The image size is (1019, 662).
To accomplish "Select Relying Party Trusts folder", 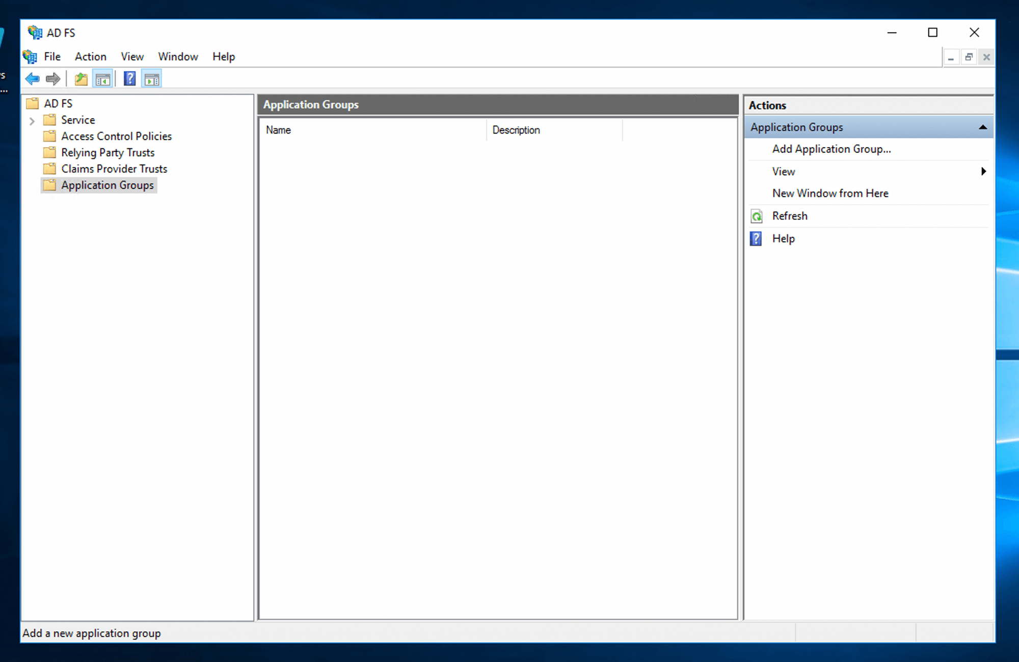I will pyautogui.click(x=108, y=153).
